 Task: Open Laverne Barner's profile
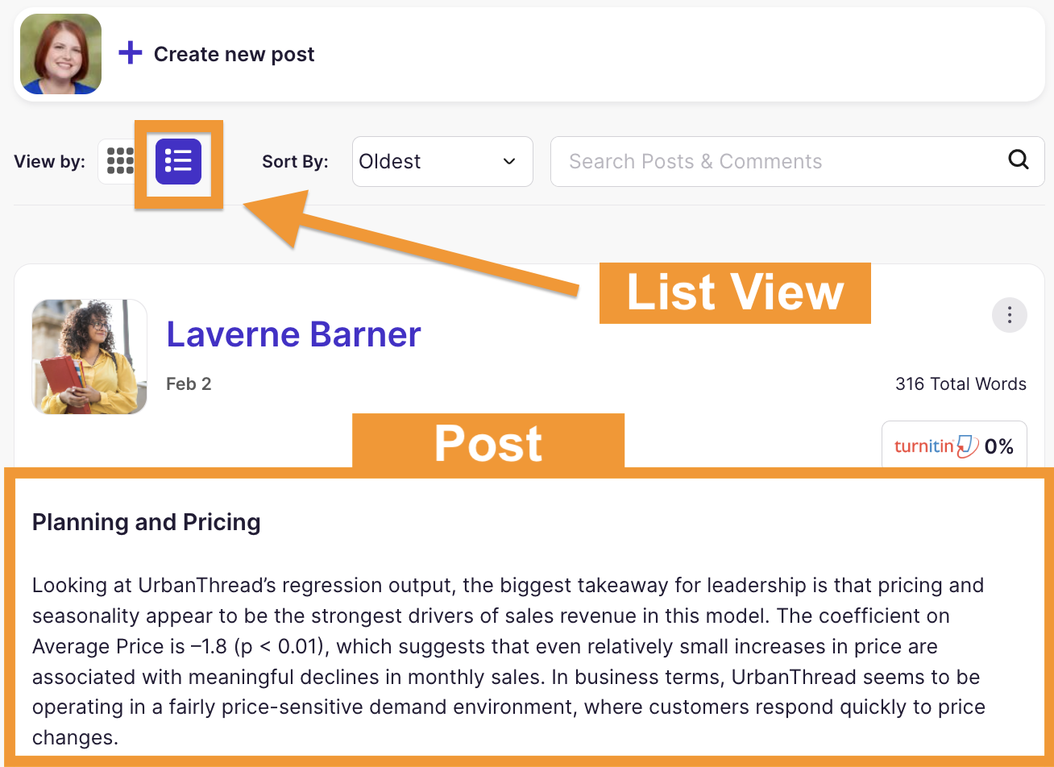(x=293, y=334)
